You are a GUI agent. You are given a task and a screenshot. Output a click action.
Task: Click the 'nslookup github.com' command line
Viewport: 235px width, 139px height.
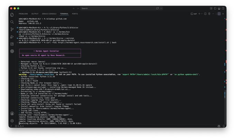43,19
